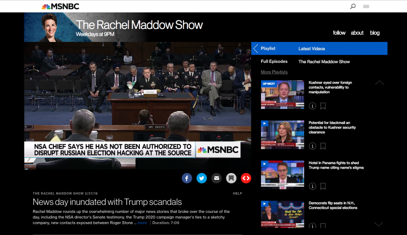The image size is (407, 235).
Task: Play the 'Potential for blackmail' video
Action: (x=264, y=123)
